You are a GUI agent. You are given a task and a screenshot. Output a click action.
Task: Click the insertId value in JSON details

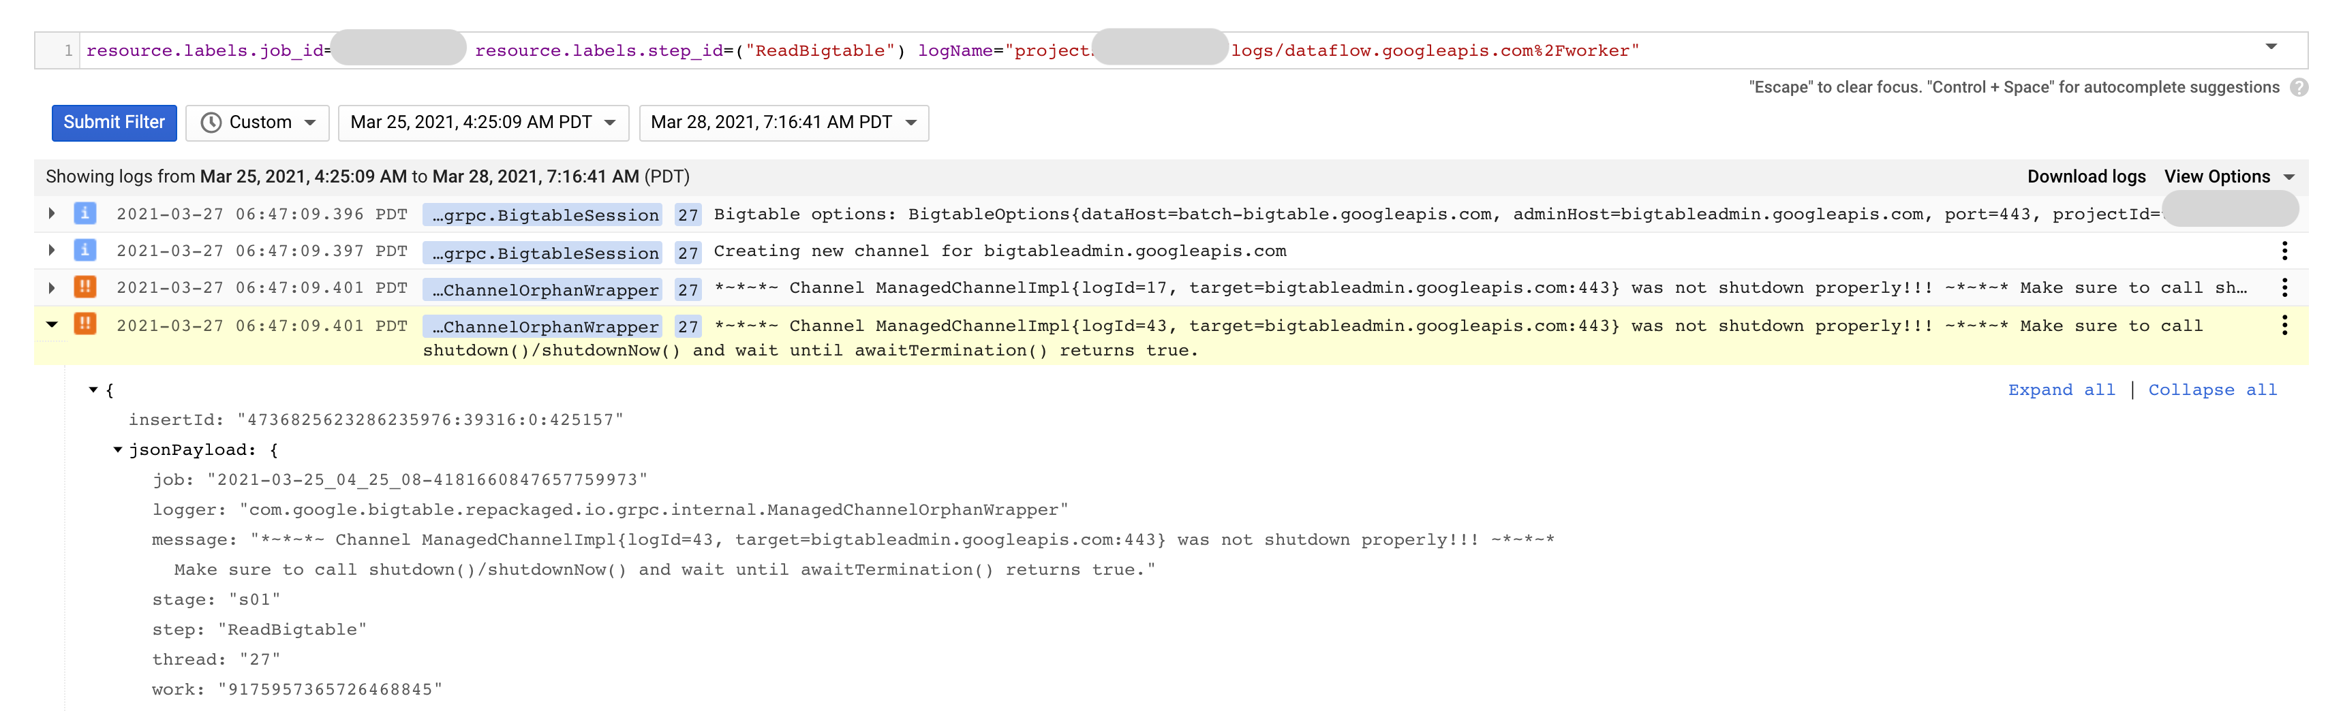click(x=430, y=420)
